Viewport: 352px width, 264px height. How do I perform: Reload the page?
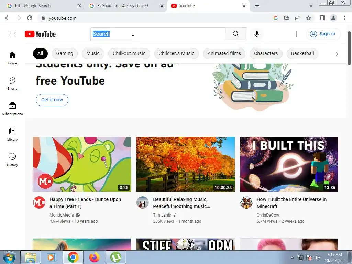[x=30, y=18]
